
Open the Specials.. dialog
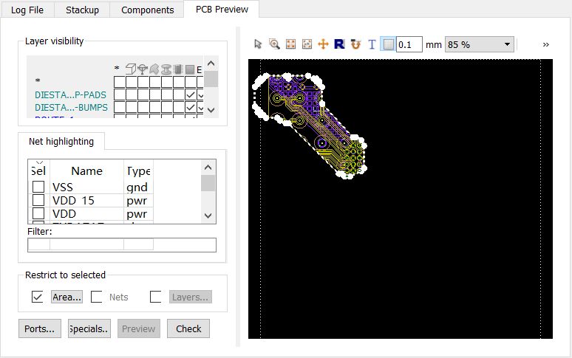point(89,328)
